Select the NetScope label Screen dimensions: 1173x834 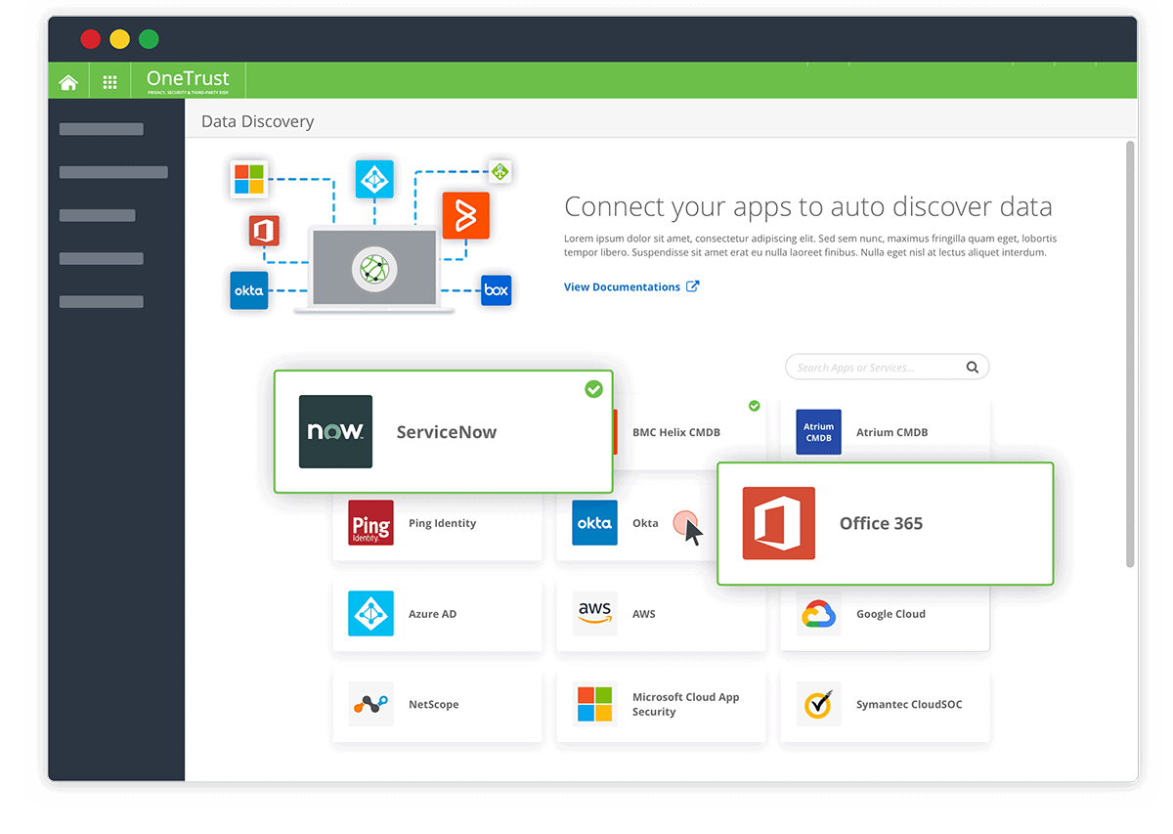pos(433,704)
